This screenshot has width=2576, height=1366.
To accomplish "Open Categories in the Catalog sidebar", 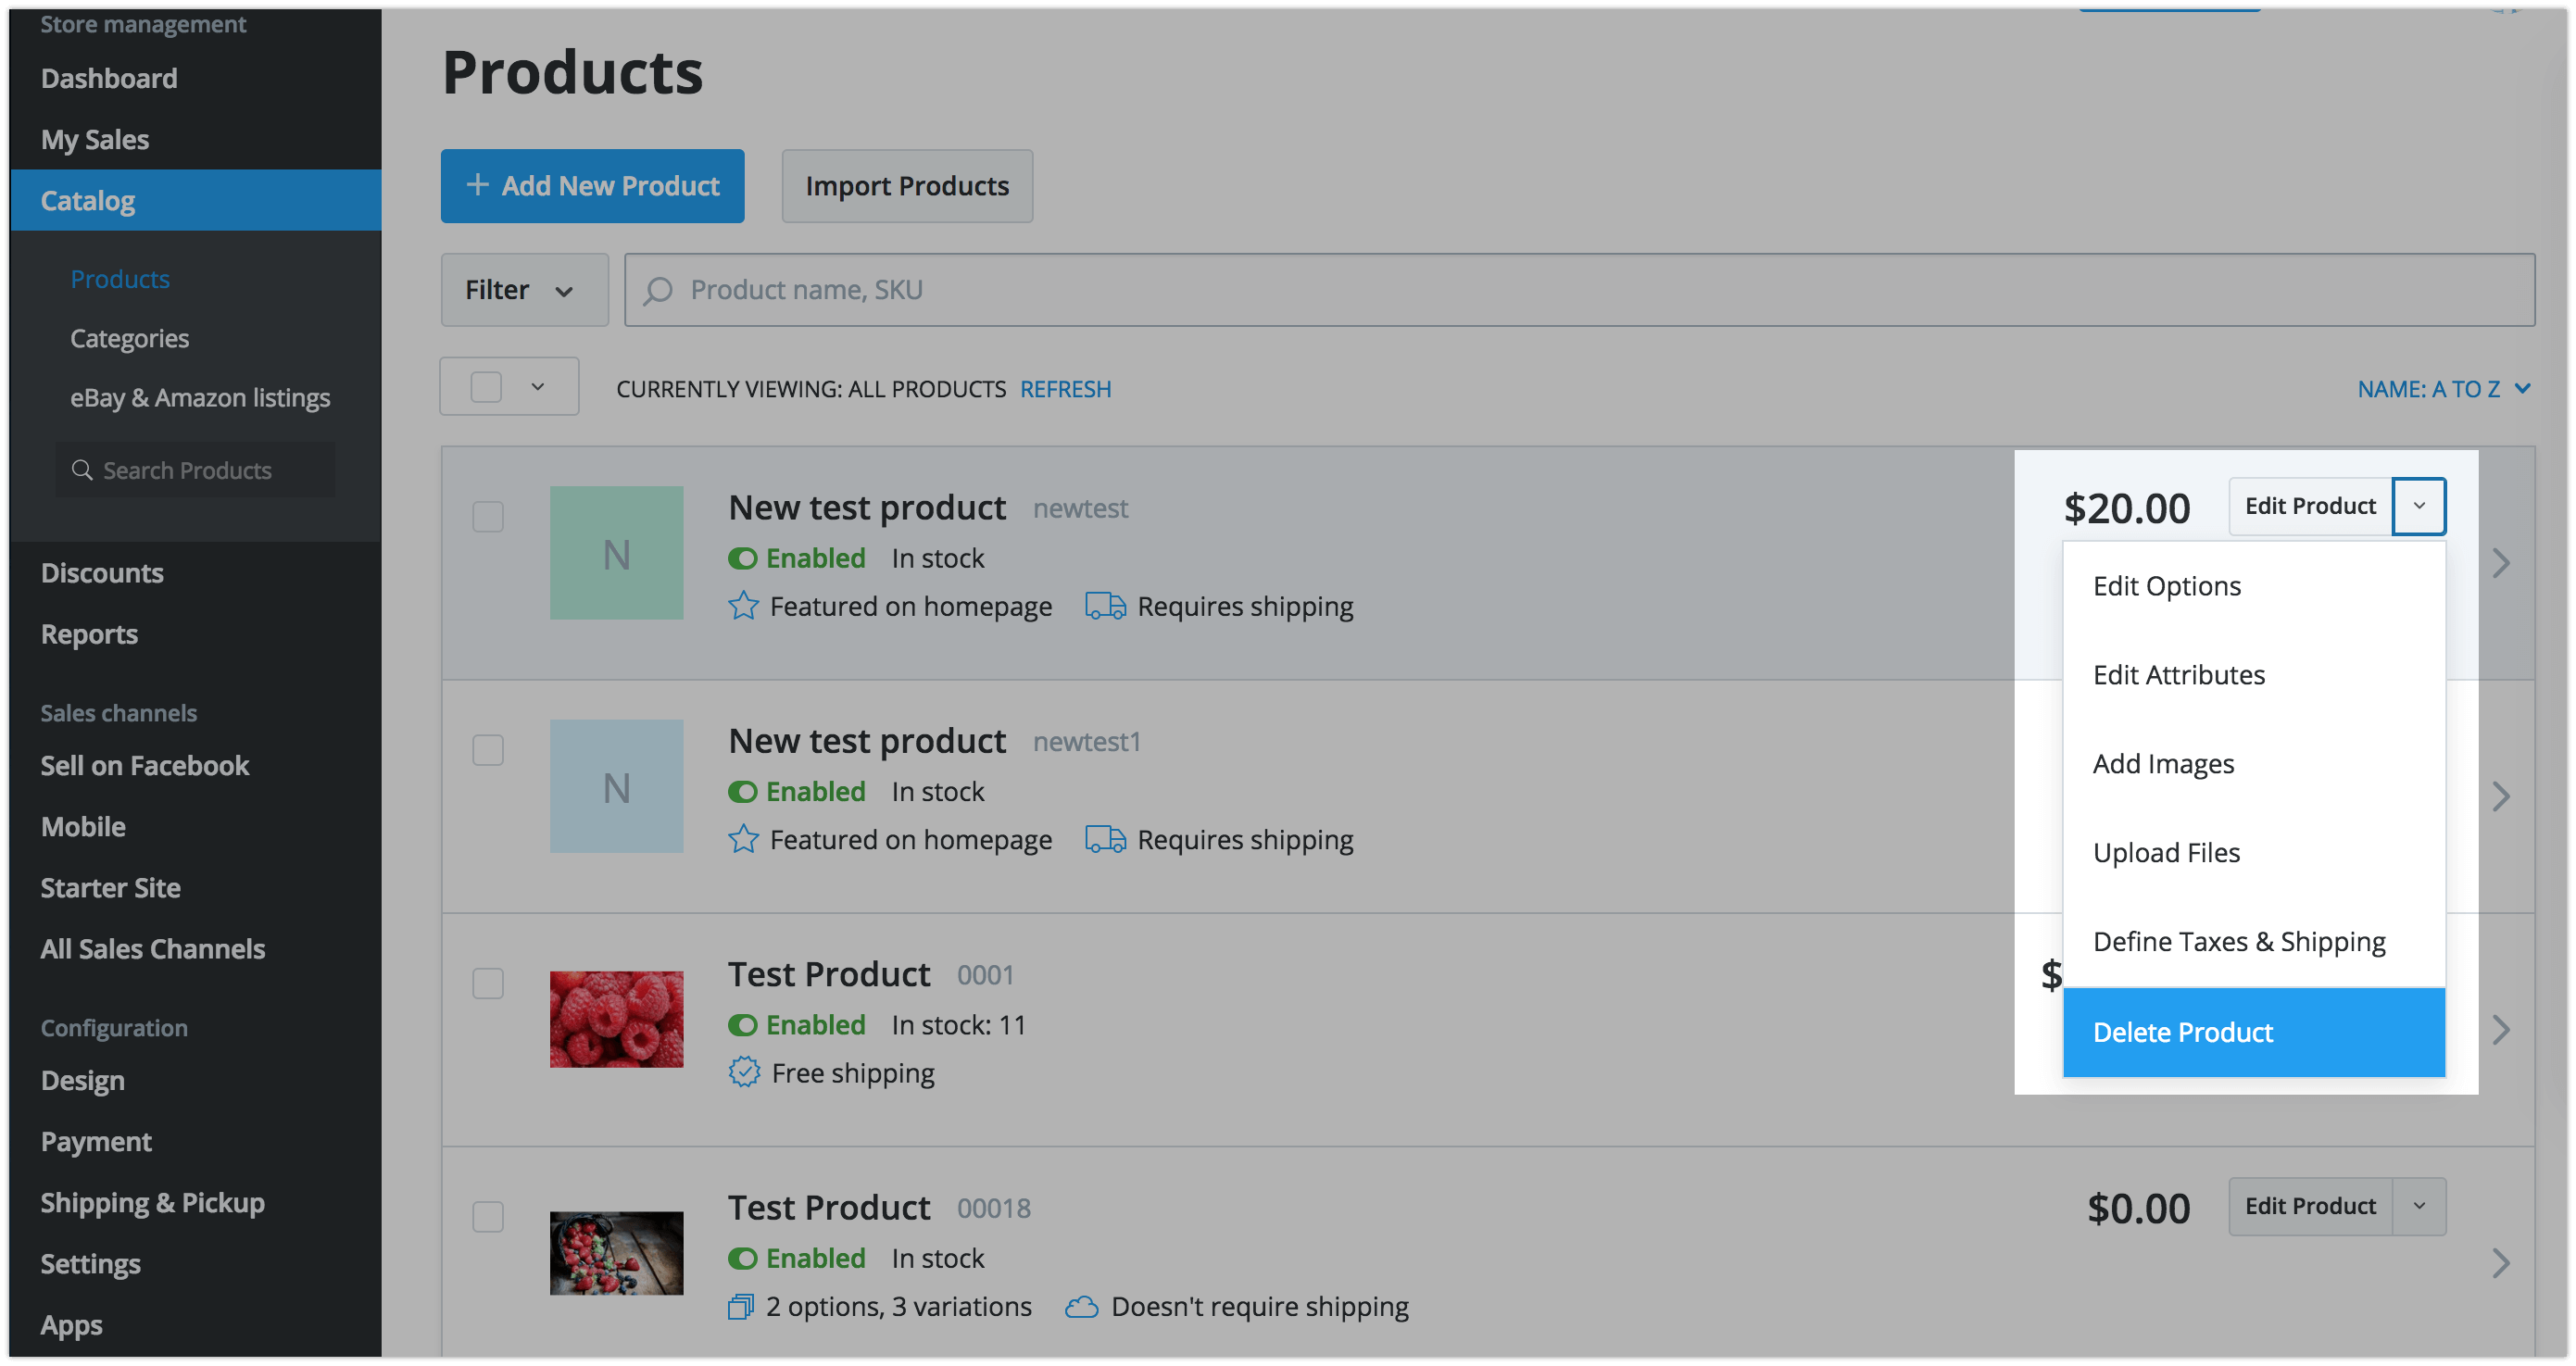I will tap(129, 338).
